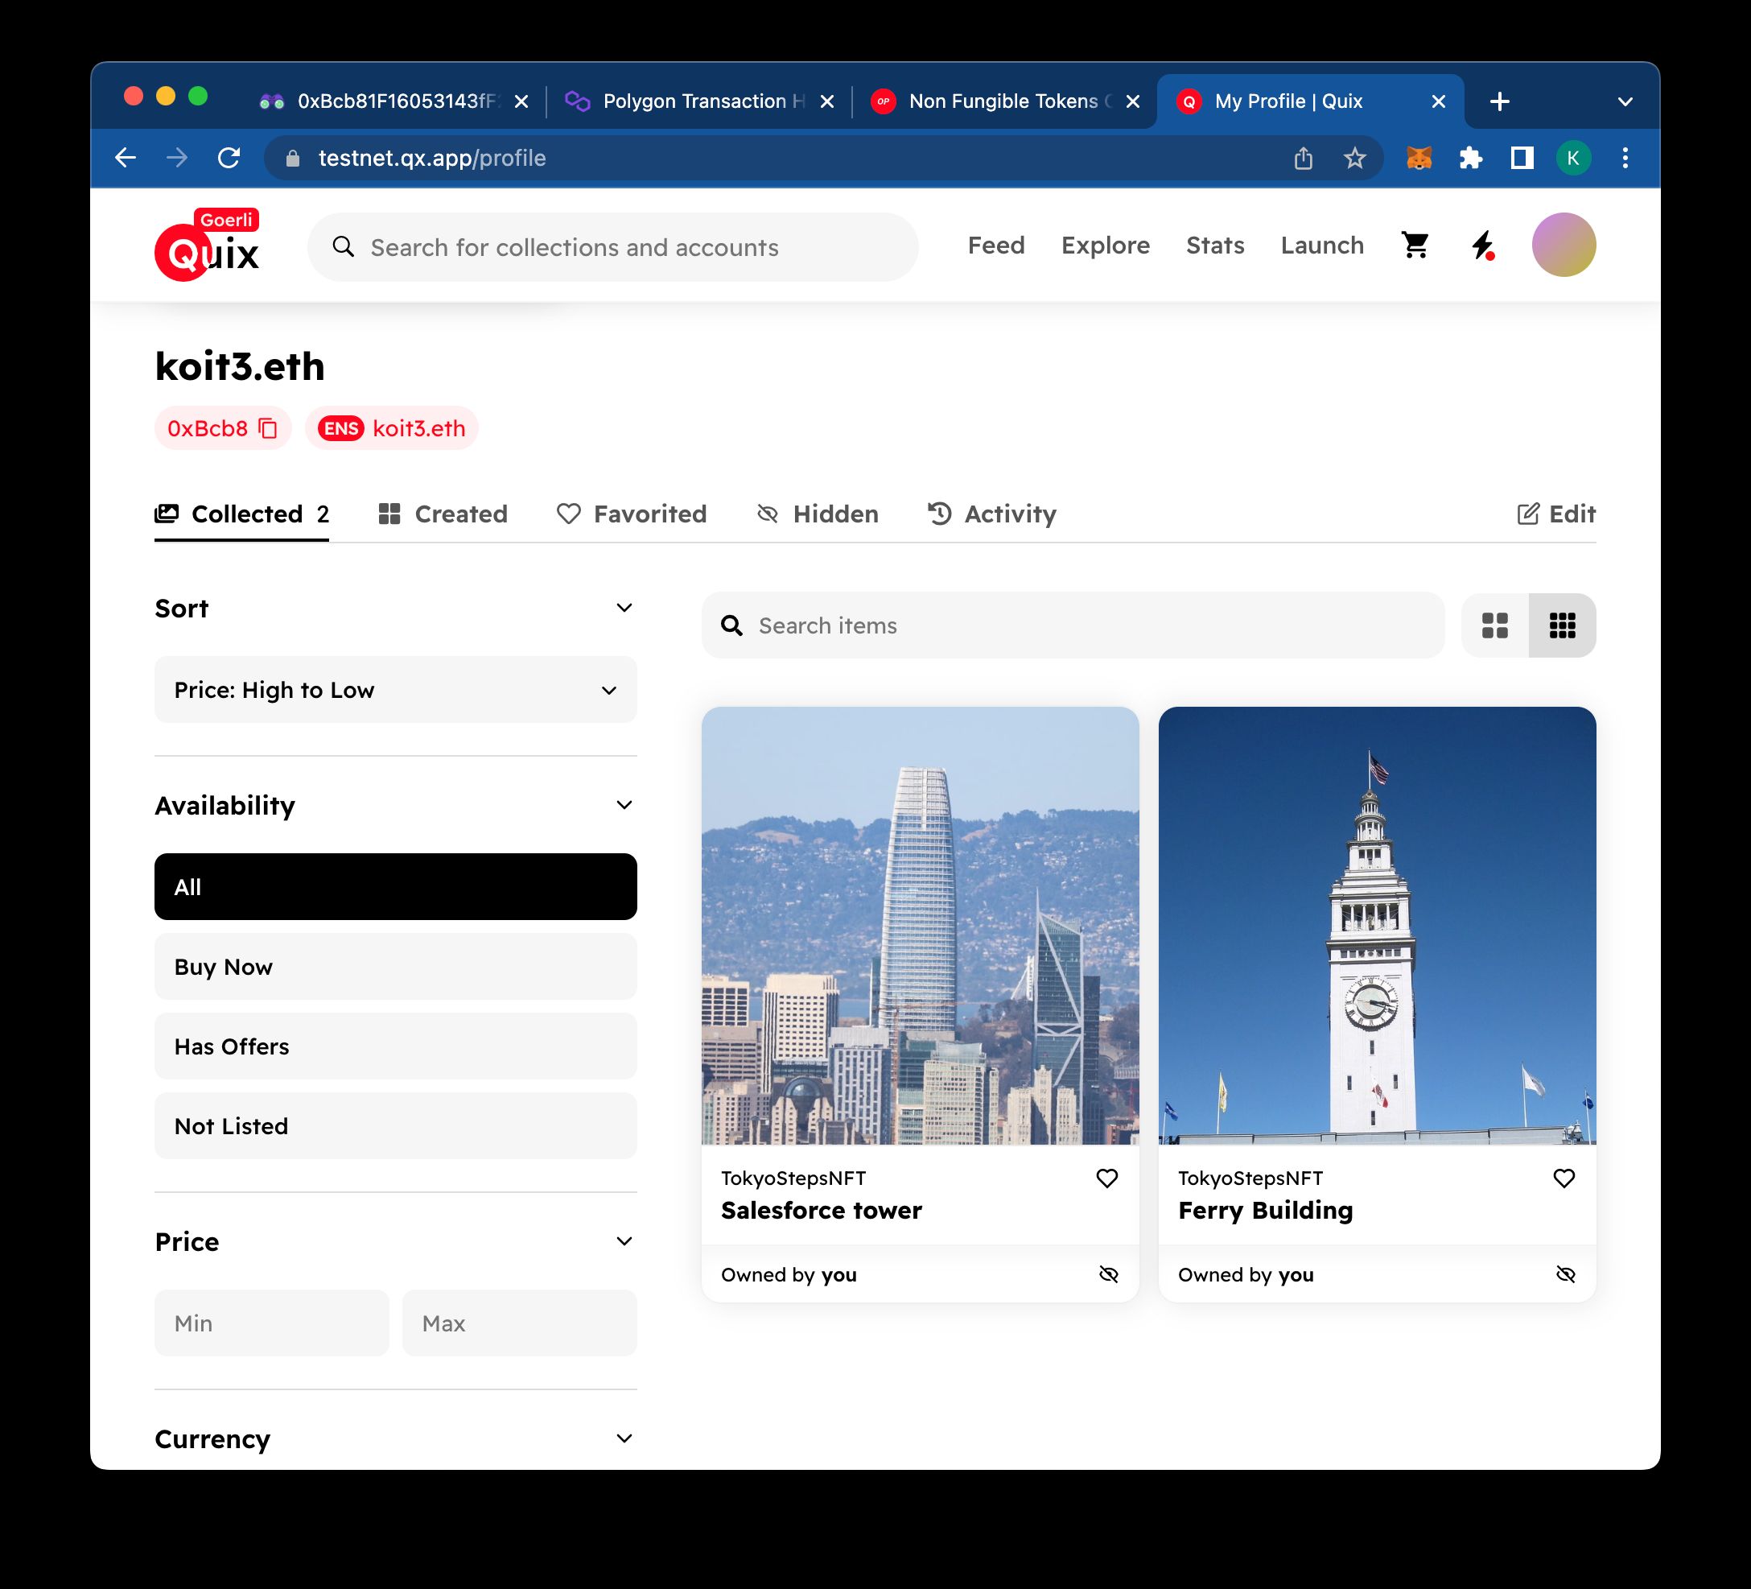Open the MetaMask fox extension
Image resolution: width=1751 pixels, height=1589 pixels.
tap(1419, 158)
